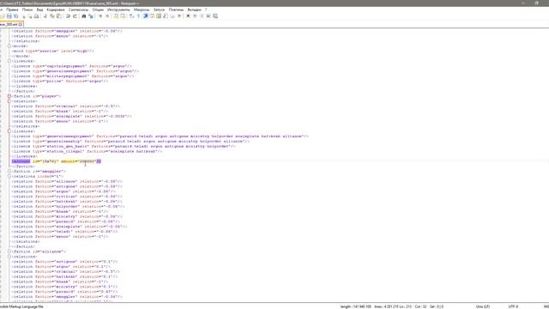Click the Zoom In toolbar icon

100,16
